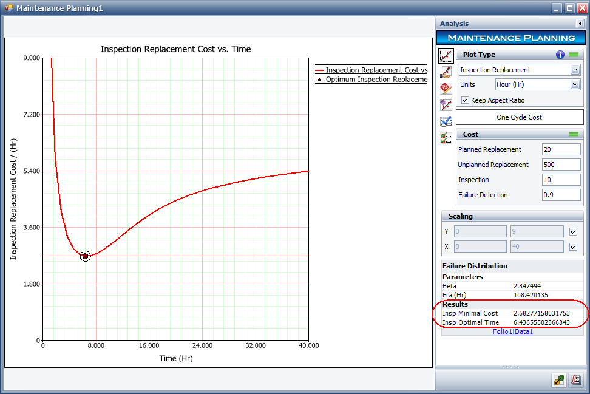Click the 'Inspection Replacement Cost vs' legend entry
This screenshot has width=590, height=394.
pos(371,70)
